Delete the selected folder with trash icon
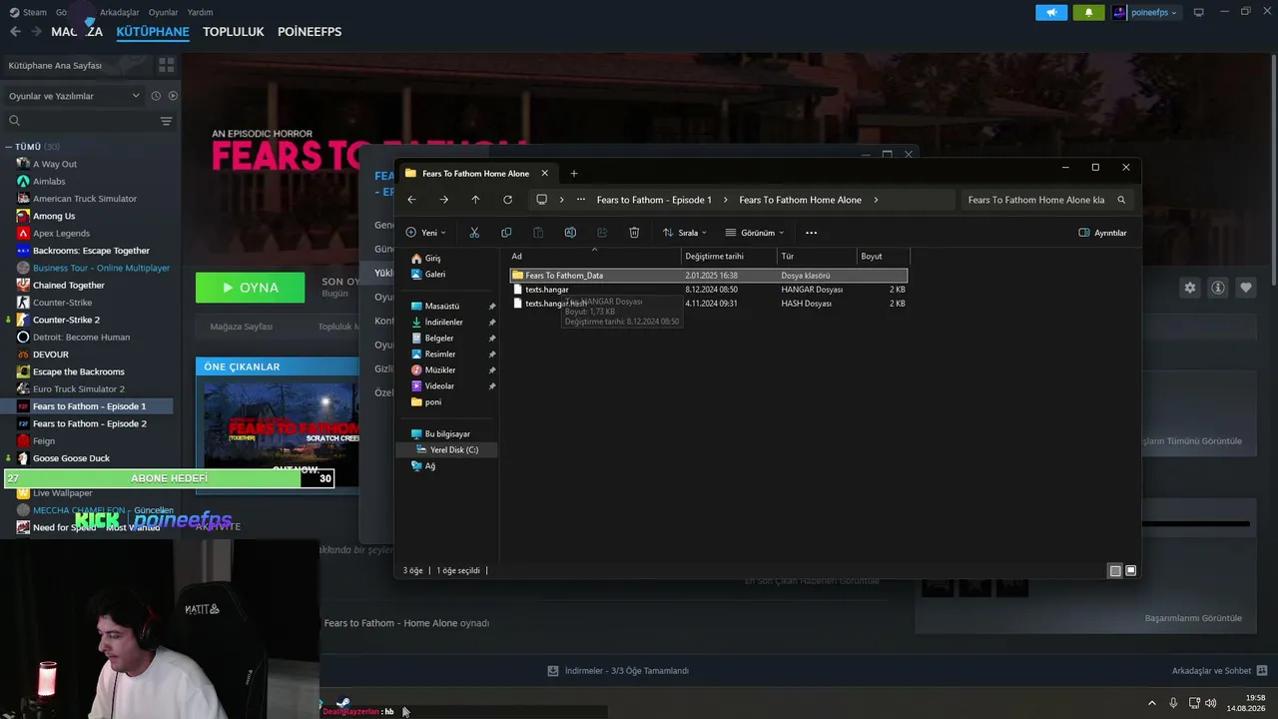Screen dimensions: 1278x719 634,233
